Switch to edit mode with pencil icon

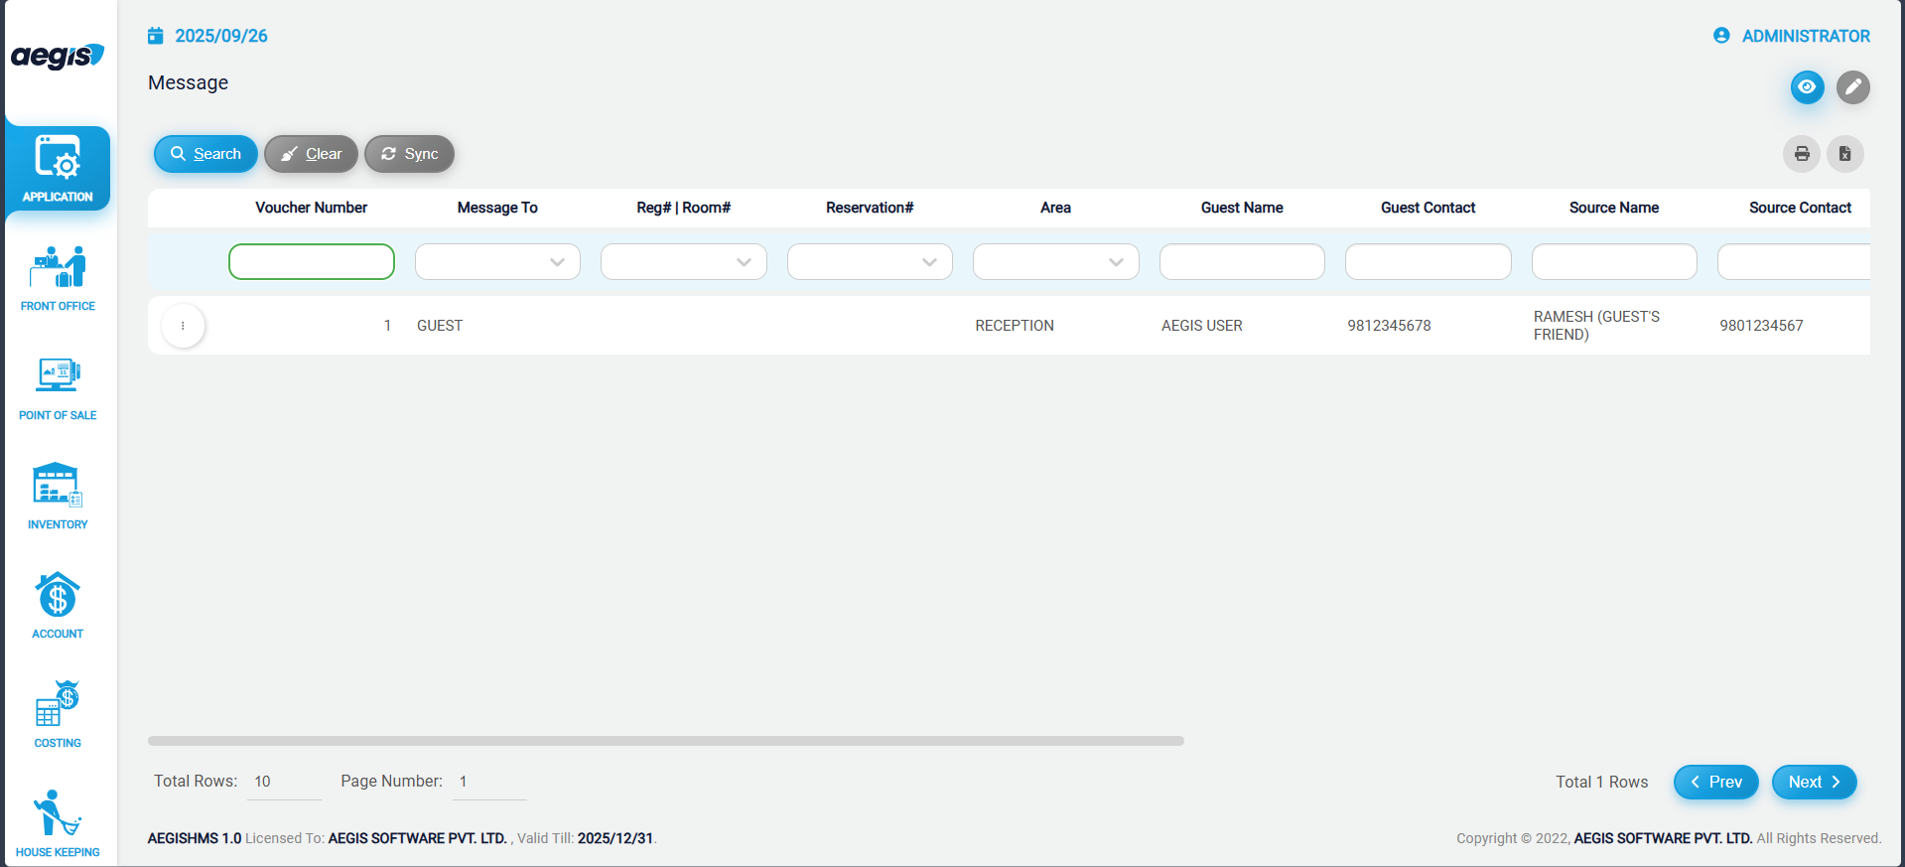(x=1852, y=87)
